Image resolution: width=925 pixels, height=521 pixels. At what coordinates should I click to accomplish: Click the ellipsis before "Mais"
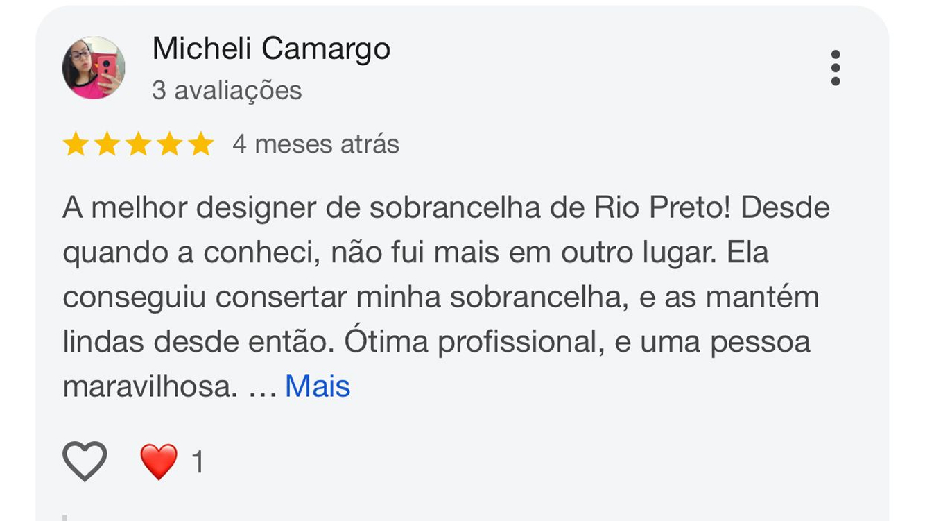pos(262,388)
